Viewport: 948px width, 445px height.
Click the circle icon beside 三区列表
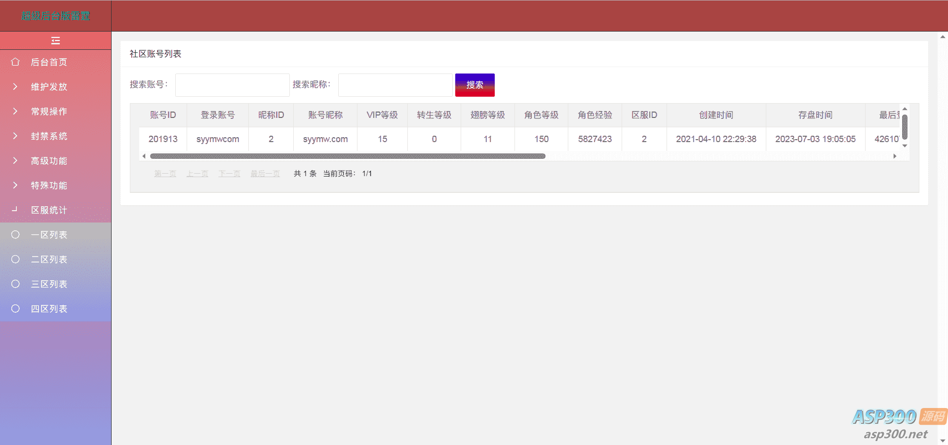15,284
